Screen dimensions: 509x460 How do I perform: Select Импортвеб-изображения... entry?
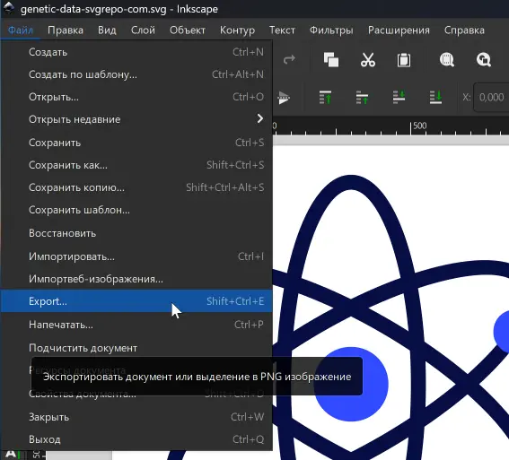point(136,279)
